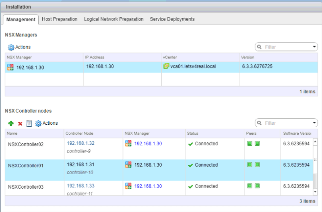Open controller node link 192.168.1.33
The height and width of the screenshot is (212, 322).
click(80, 186)
